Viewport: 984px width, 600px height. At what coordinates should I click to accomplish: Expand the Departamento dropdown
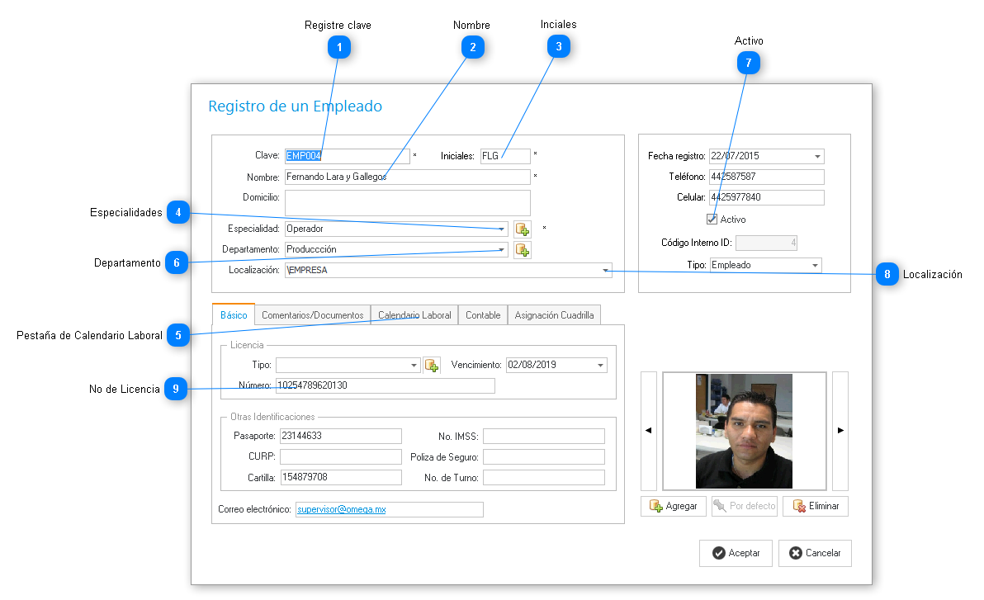tap(502, 249)
